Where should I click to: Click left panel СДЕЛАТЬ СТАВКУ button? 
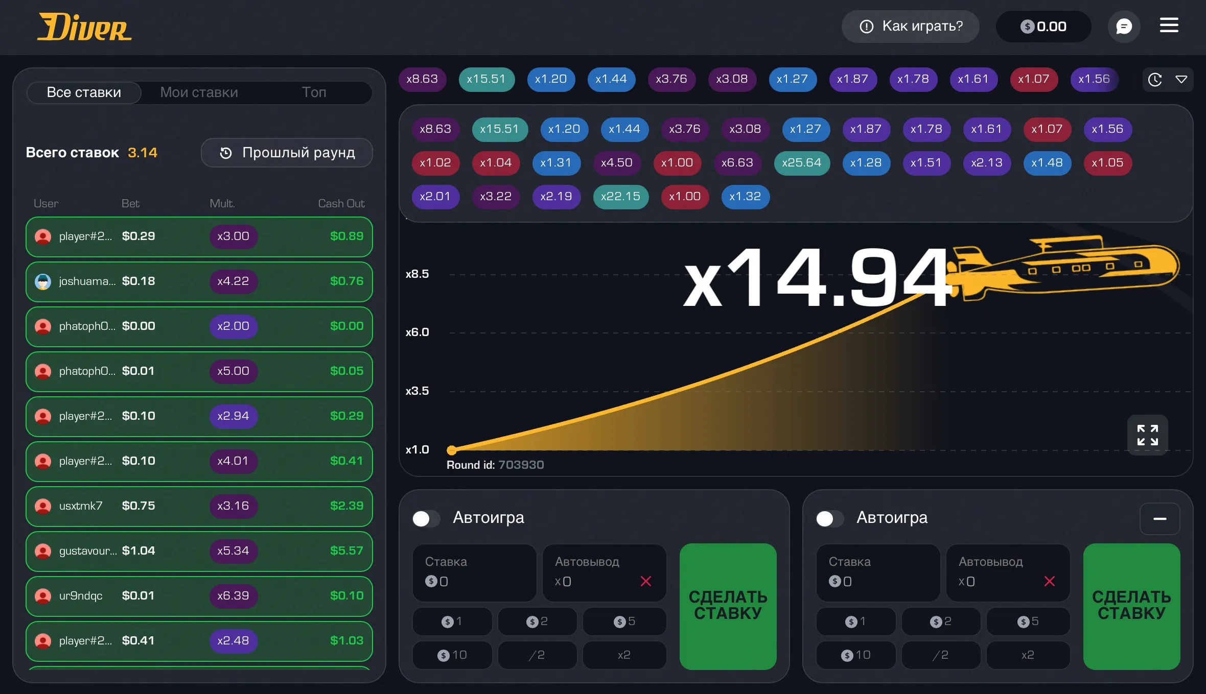(728, 606)
